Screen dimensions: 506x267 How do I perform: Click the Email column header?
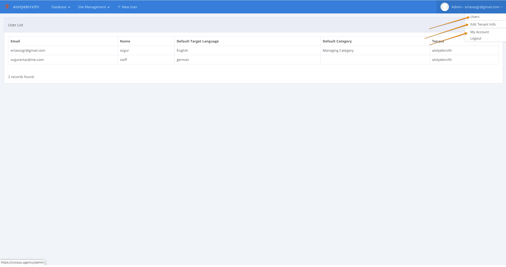(63, 41)
